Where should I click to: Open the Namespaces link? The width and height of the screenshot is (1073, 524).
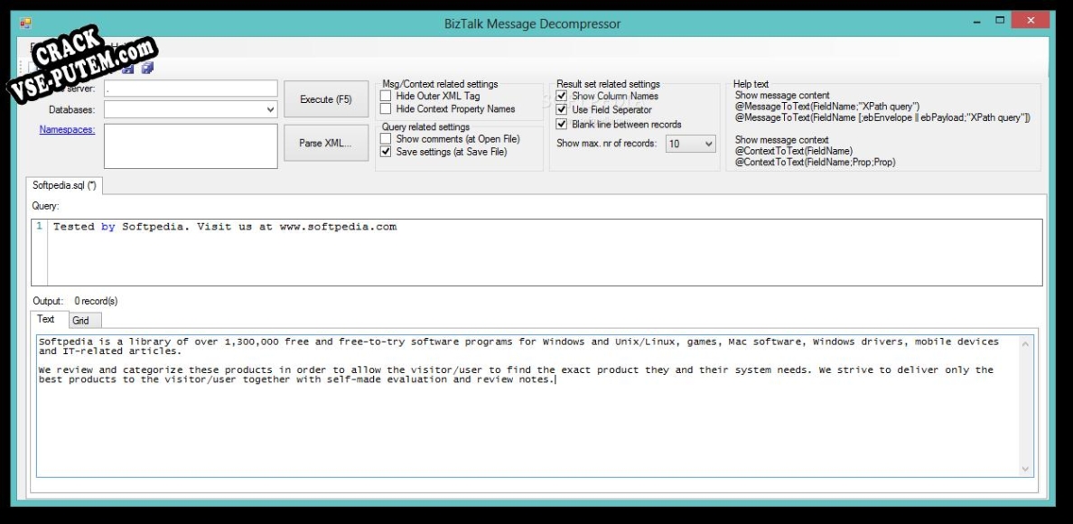tap(67, 129)
